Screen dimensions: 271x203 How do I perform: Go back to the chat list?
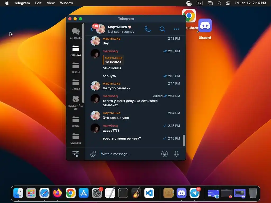[91, 29]
